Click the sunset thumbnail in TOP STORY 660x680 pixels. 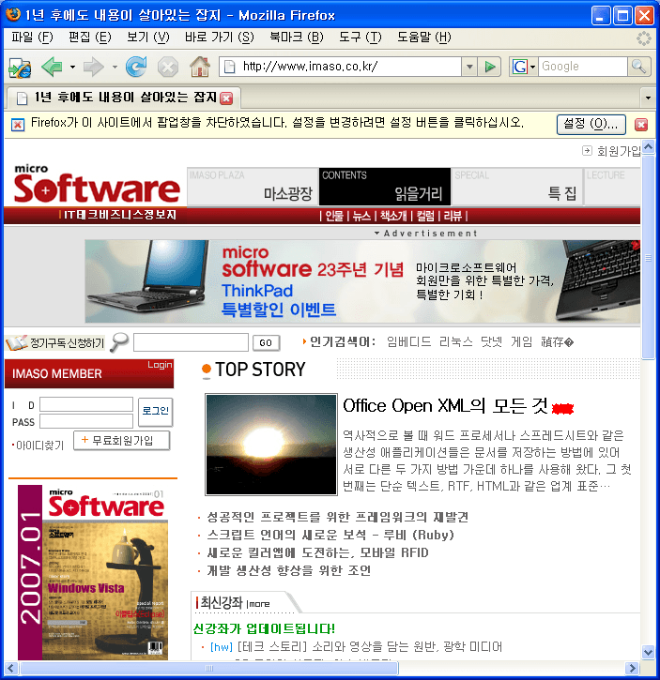click(271, 445)
